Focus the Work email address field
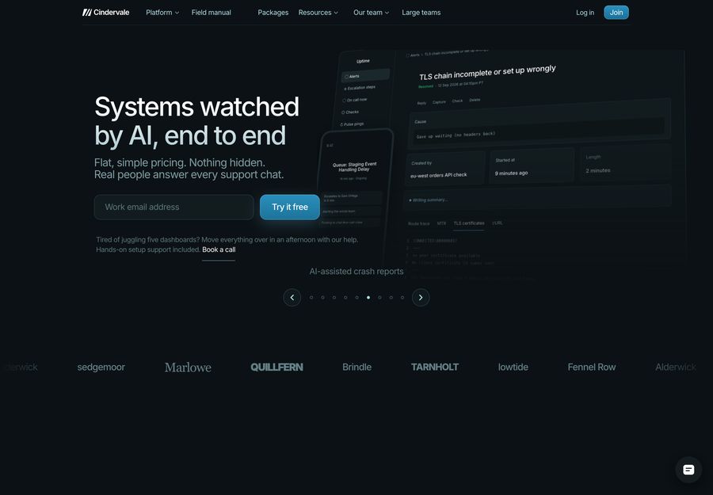713x495 pixels. (173, 207)
